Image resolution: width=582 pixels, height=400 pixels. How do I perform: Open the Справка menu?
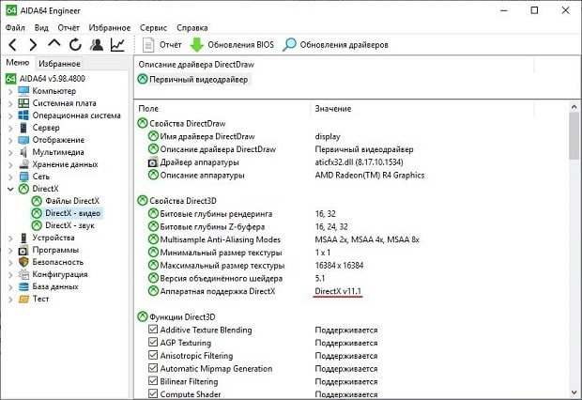tap(191, 28)
